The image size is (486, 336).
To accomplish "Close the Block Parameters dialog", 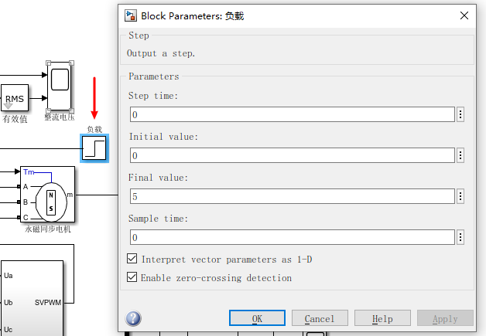I will point(464,15).
